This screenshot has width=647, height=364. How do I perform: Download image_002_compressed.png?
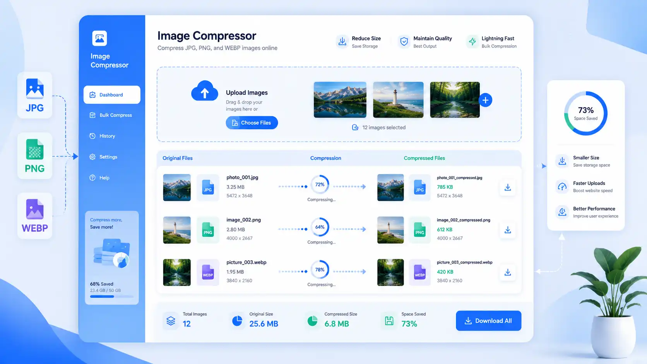[x=508, y=230]
